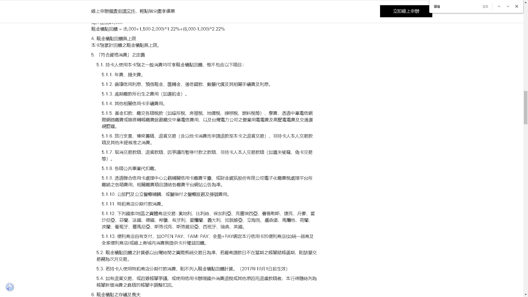Screen dimensions: 528x297
Task: Click the 0/0 match counter in find bar
Action: [485, 7]
